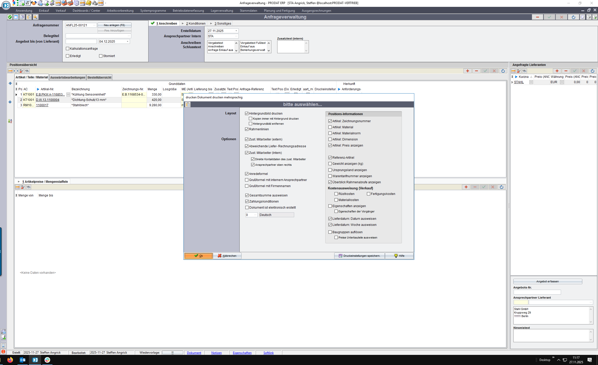Click Firefox icon in Windows taskbar
Screen dimensions: 598x365
pos(10,360)
